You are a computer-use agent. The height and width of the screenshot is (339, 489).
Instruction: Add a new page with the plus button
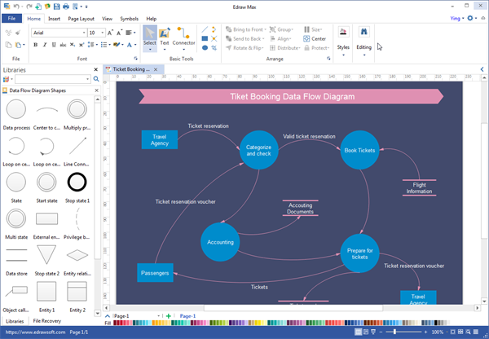pos(169,315)
